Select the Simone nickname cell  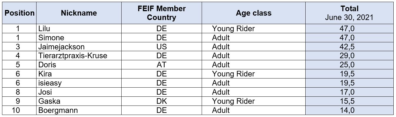pyautogui.click(x=79, y=38)
